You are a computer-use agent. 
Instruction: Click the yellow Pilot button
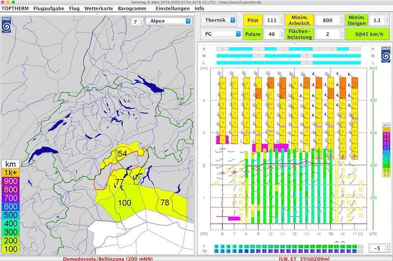253,20
